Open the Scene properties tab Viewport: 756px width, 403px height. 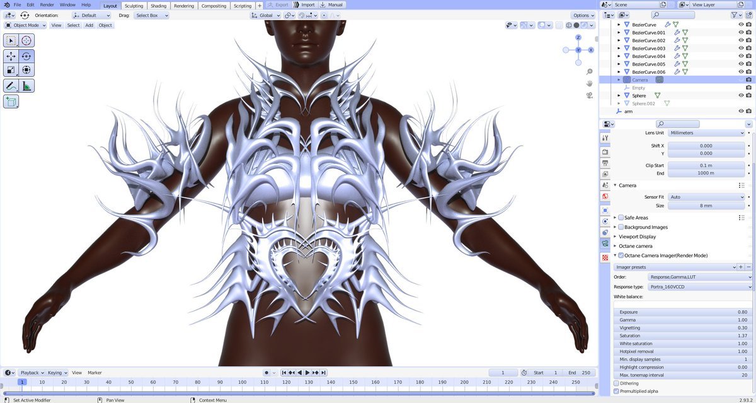pos(605,185)
